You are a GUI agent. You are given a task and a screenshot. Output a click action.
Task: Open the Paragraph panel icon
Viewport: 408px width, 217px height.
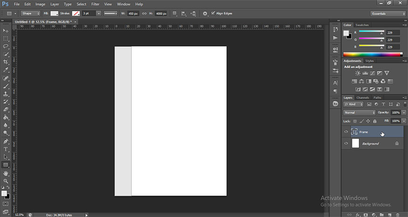(335, 91)
